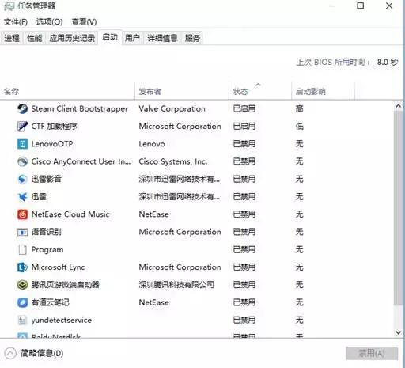Click the NetEase Cloud Music icon
This screenshot has width=405, height=368.
(22, 214)
